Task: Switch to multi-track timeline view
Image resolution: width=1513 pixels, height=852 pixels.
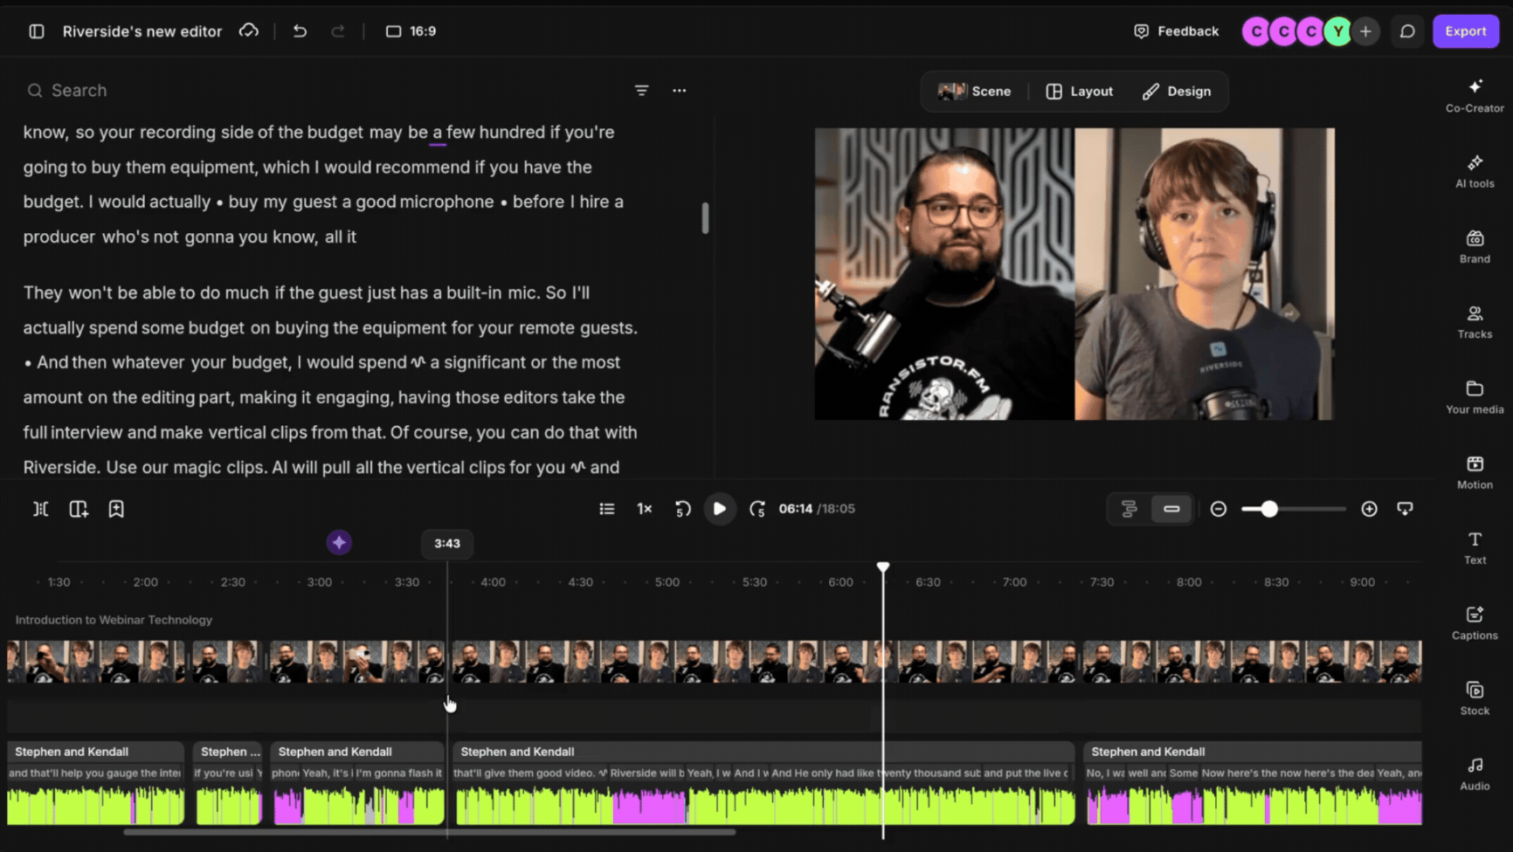Action: click(1130, 509)
